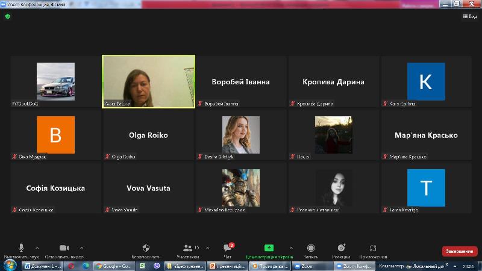The width and height of the screenshot is (482, 271).
Task: Click the black-and-white portrait avatar
Action: 334,188
